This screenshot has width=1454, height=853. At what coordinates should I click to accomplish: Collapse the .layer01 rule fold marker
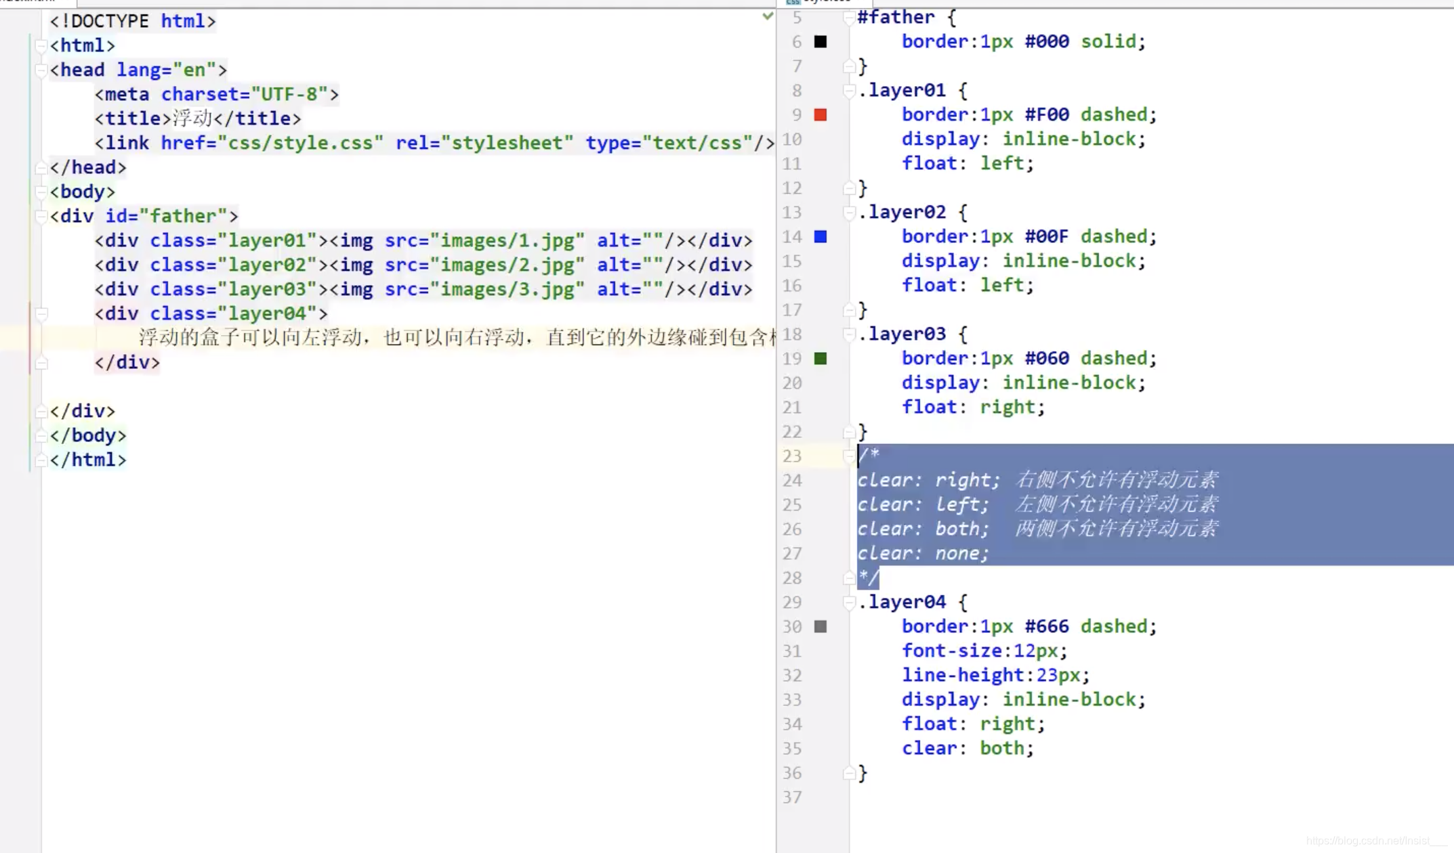(848, 91)
